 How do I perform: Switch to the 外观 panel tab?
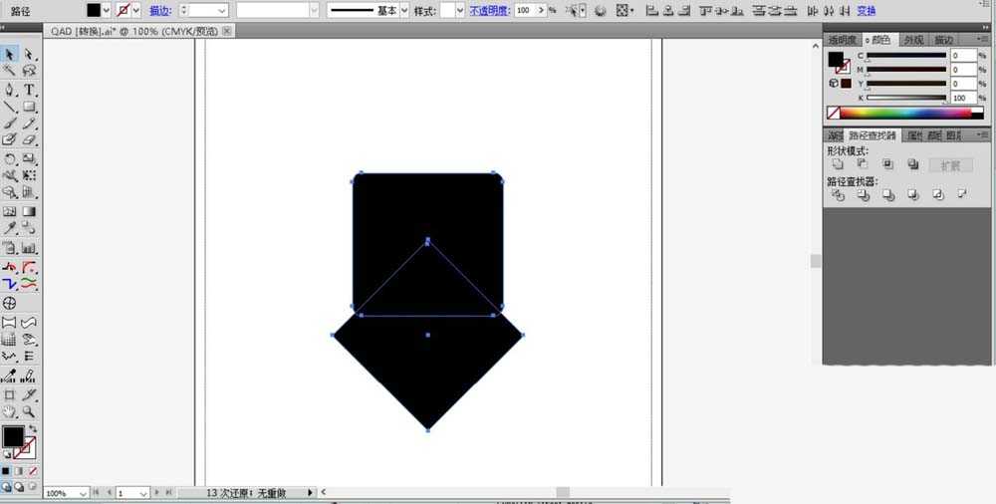click(911, 40)
